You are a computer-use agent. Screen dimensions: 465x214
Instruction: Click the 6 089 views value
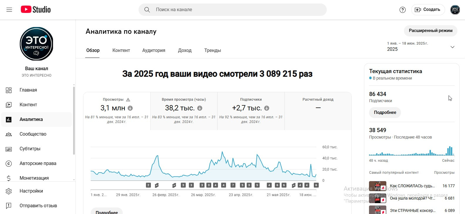click(x=449, y=210)
